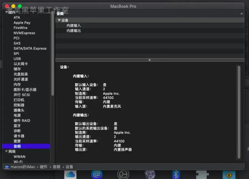The height and width of the screenshot is (179, 249).
Task: Select 光盘刻录 in the sidebar
Action: 21,74
